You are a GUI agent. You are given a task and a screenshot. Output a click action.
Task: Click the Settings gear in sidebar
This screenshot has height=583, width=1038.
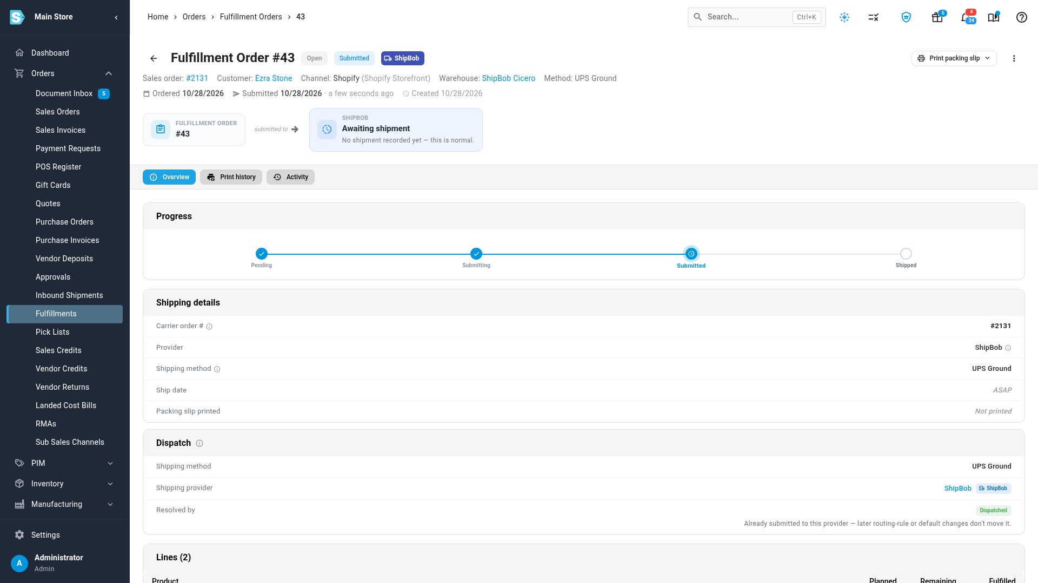pyautogui.click(x=19, y=535)
